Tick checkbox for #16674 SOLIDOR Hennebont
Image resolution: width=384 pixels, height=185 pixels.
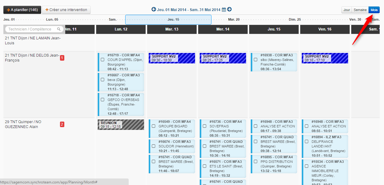153,146
